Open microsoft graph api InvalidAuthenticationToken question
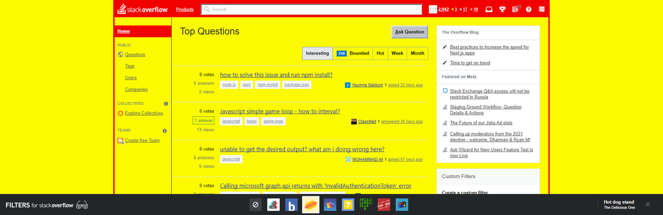 [315, 186]
